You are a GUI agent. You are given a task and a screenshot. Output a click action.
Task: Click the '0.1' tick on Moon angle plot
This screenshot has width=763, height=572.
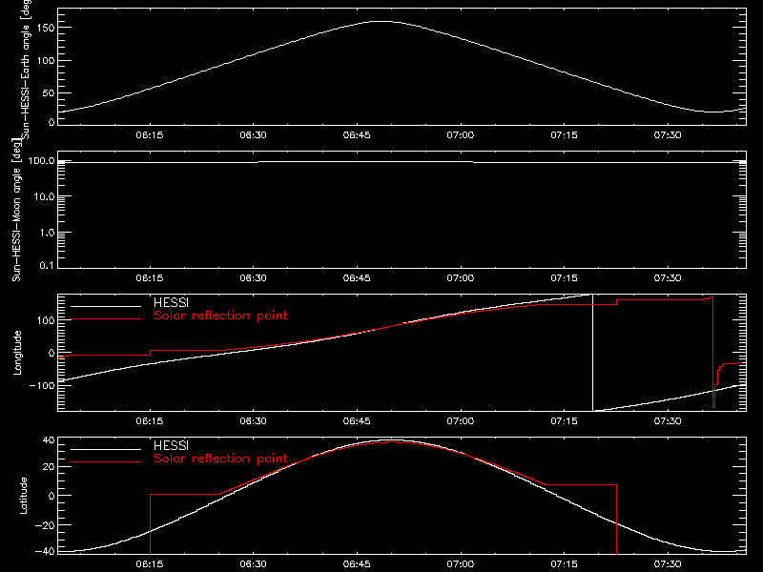click(x=47, y=265)
